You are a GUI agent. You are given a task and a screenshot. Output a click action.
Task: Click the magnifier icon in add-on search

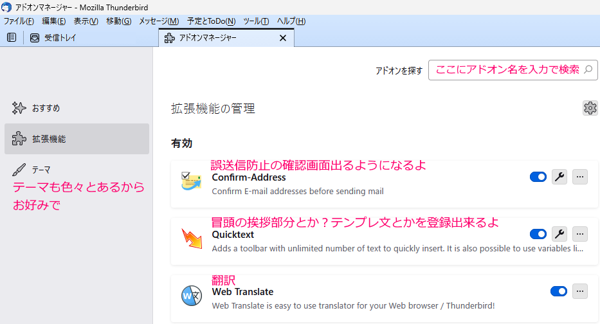coord(588,69)
